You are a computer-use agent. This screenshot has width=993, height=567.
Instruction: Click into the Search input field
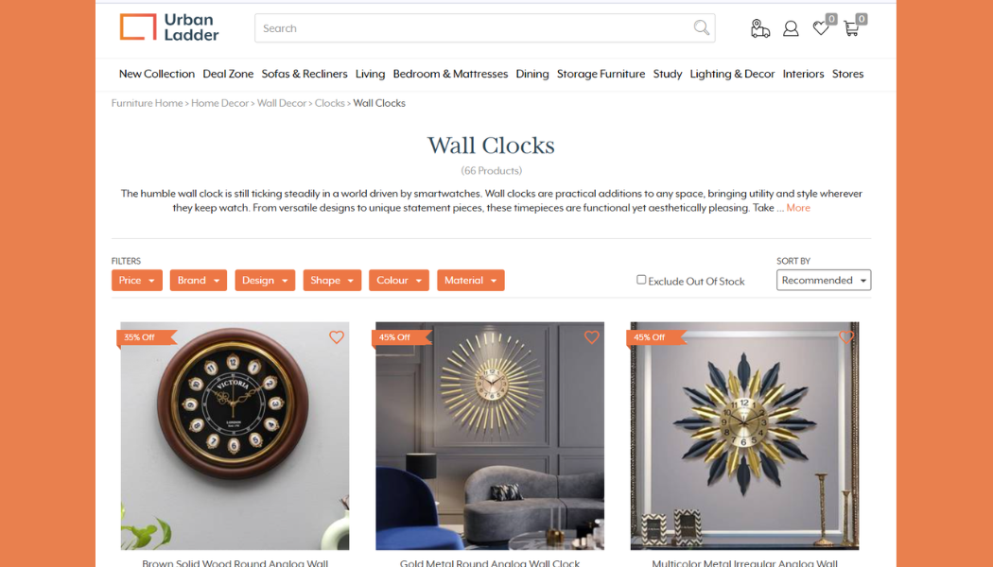(475, 28)
